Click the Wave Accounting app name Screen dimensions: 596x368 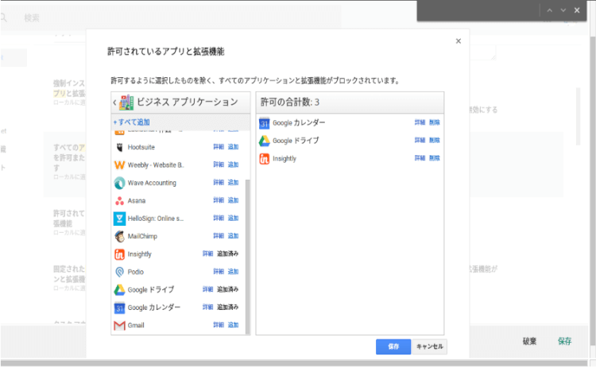(x=152, y=183)
